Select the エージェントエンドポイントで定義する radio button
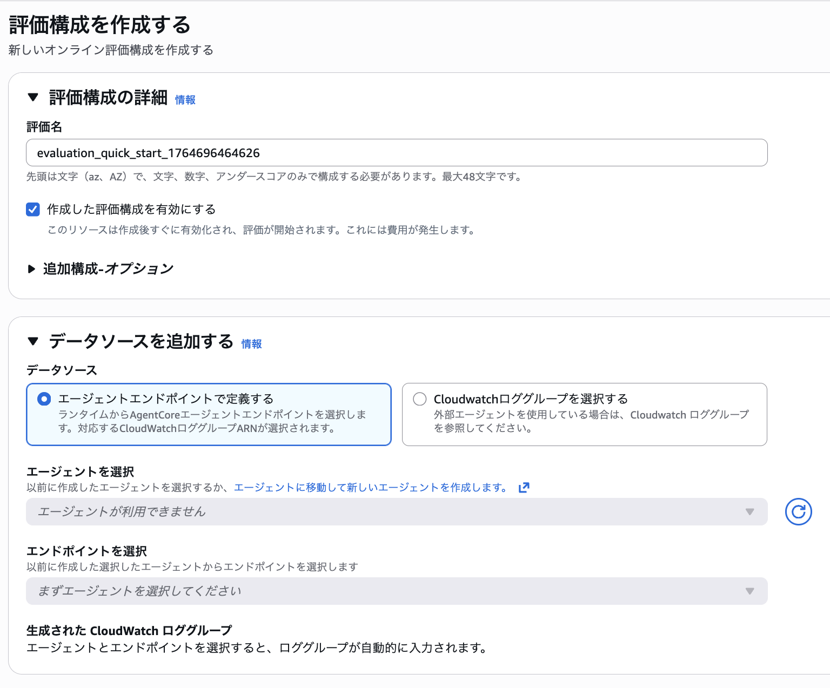The height and width of the screenshot is (688, 830). 44,399
